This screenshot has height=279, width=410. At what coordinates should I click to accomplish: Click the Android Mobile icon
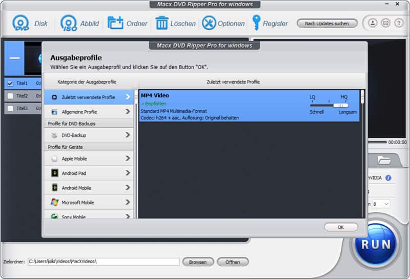54,188
